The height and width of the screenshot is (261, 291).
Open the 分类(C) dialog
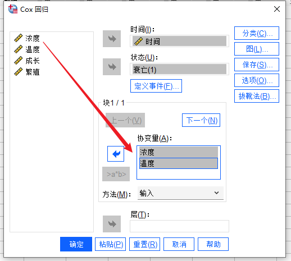(x=257, y=33)
